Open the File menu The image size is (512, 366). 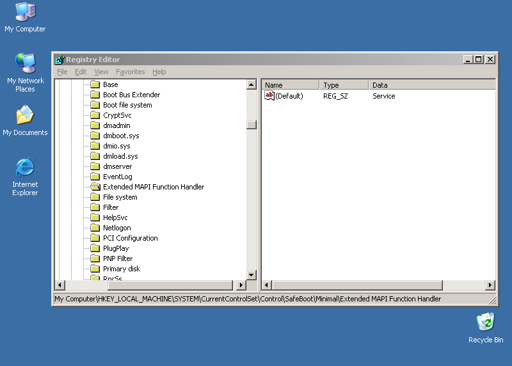coord(62,72)
